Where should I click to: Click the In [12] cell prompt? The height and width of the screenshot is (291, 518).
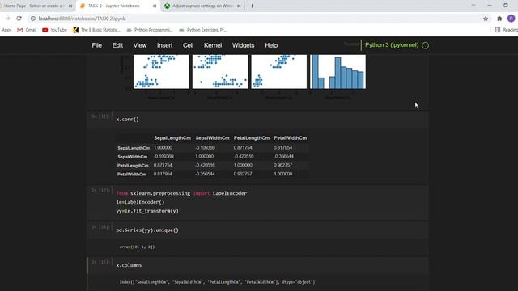pyautogui.click(x=100, y=116)
